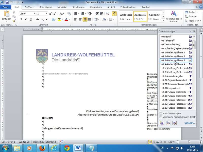The width and height of the screenshot is (203, 152).
Task: Center align text
Action: (x=80, y=20)
